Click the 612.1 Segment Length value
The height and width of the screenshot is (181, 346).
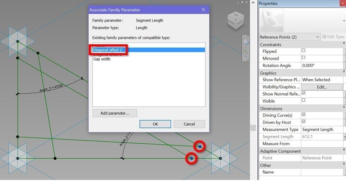(x=322, y=137)
